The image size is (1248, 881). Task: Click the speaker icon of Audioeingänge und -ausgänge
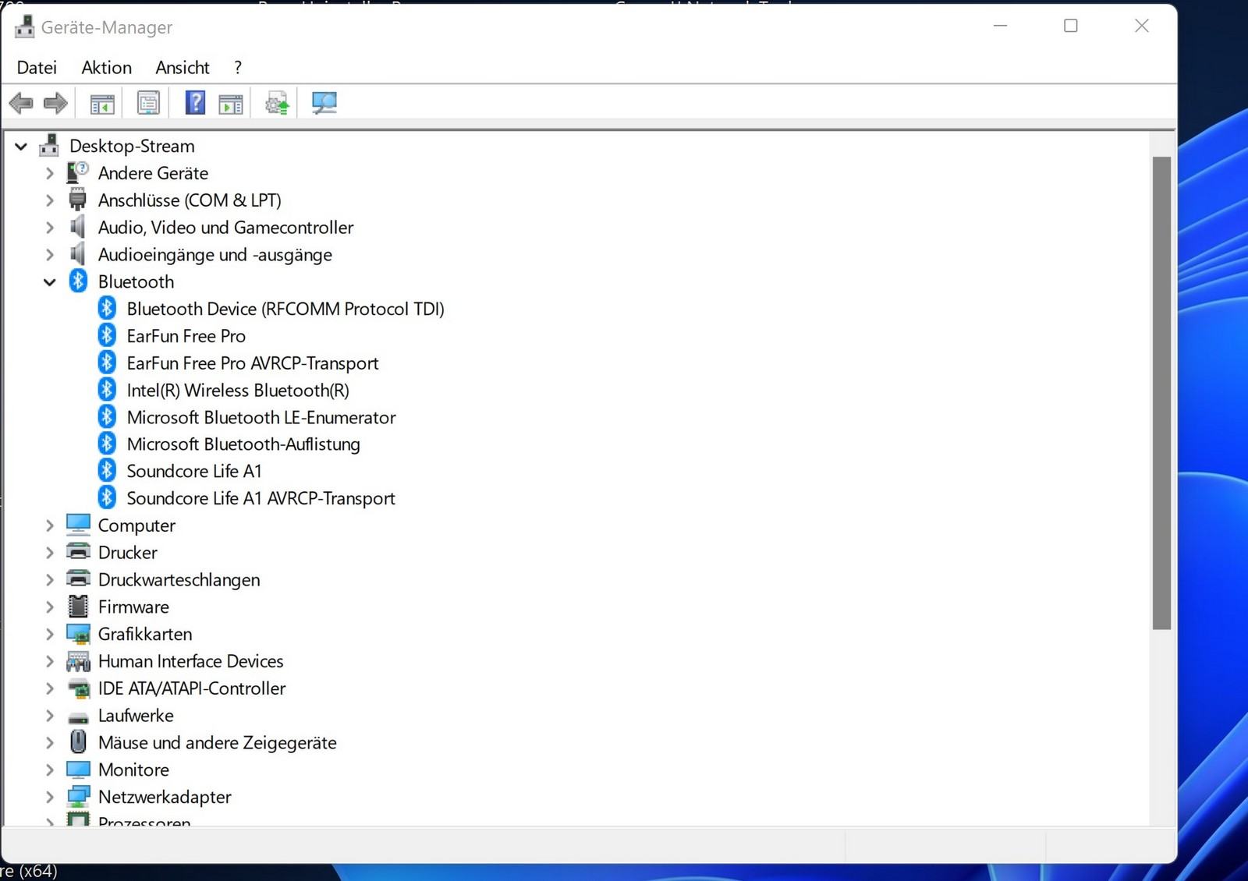(x=78, y=254)
